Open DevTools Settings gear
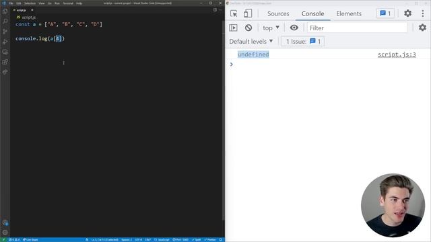The height and width of the screenshot is (242, 431). (x=407, y=13)
